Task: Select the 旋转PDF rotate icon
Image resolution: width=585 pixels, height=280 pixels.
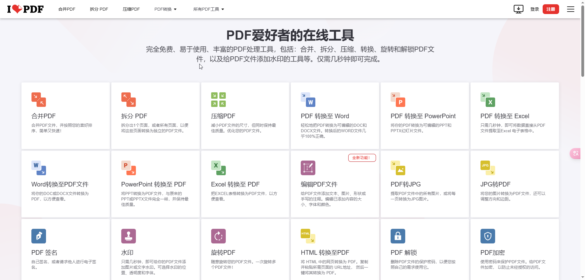Action: tap(218, 236)
